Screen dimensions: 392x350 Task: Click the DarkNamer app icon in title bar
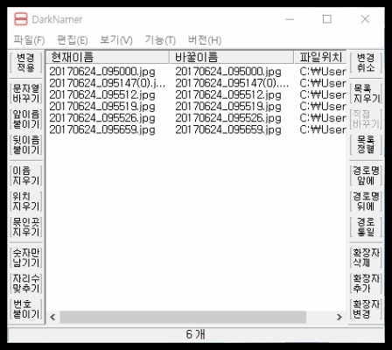(21, 19)
